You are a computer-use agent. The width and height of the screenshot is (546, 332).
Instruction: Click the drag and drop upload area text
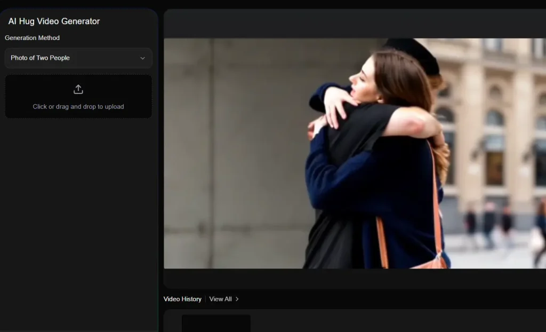(78, 107)
